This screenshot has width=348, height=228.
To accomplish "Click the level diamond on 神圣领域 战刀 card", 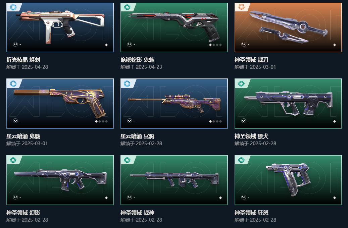I will [335, 45].
